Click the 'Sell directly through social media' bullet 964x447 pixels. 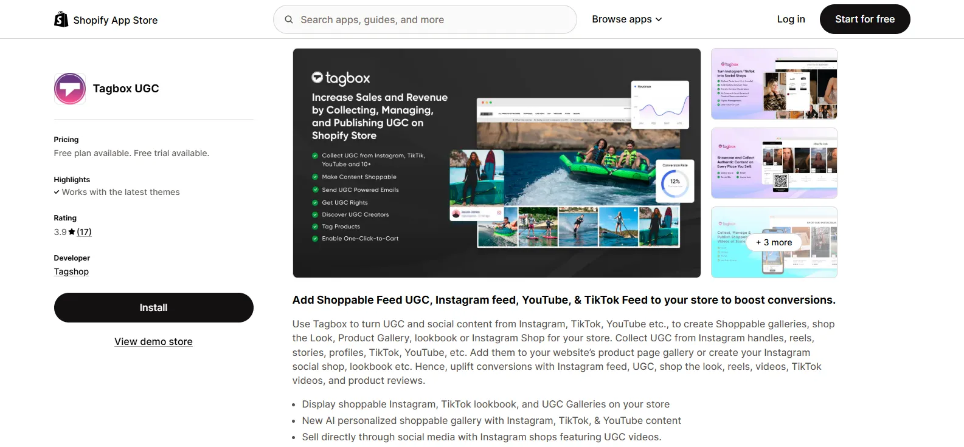(482, 437)
